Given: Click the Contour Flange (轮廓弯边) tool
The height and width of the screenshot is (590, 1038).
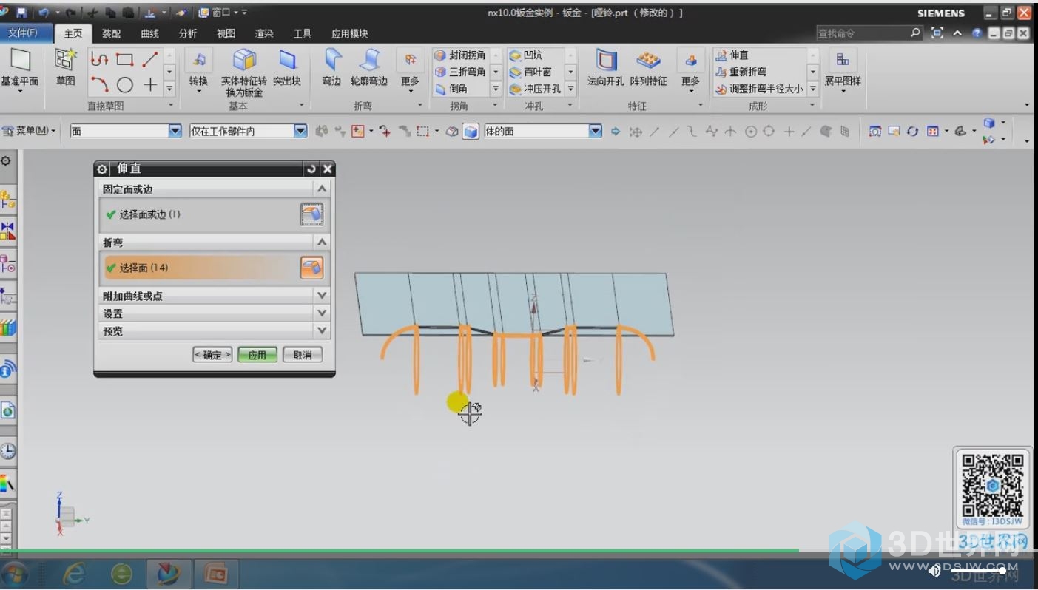Looking at the screenshot, I should point(368,68).
